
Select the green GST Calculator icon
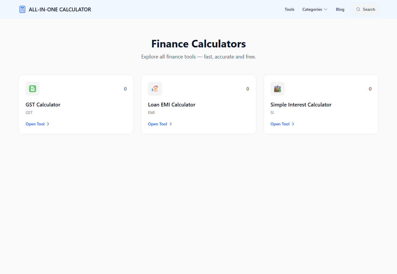coord(32,88)
